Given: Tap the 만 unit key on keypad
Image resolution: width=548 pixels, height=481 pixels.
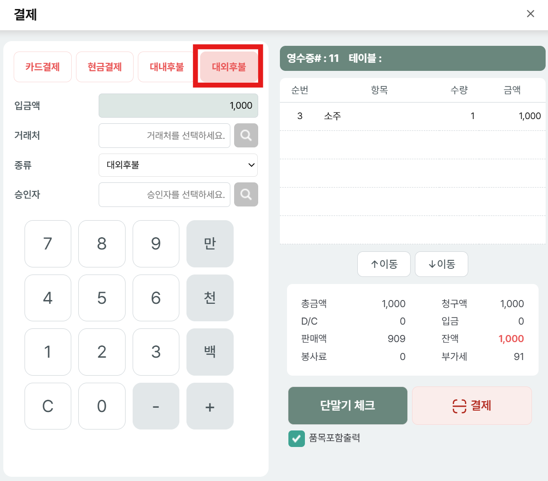Looking at the screenshot, I should pos(210,244).
